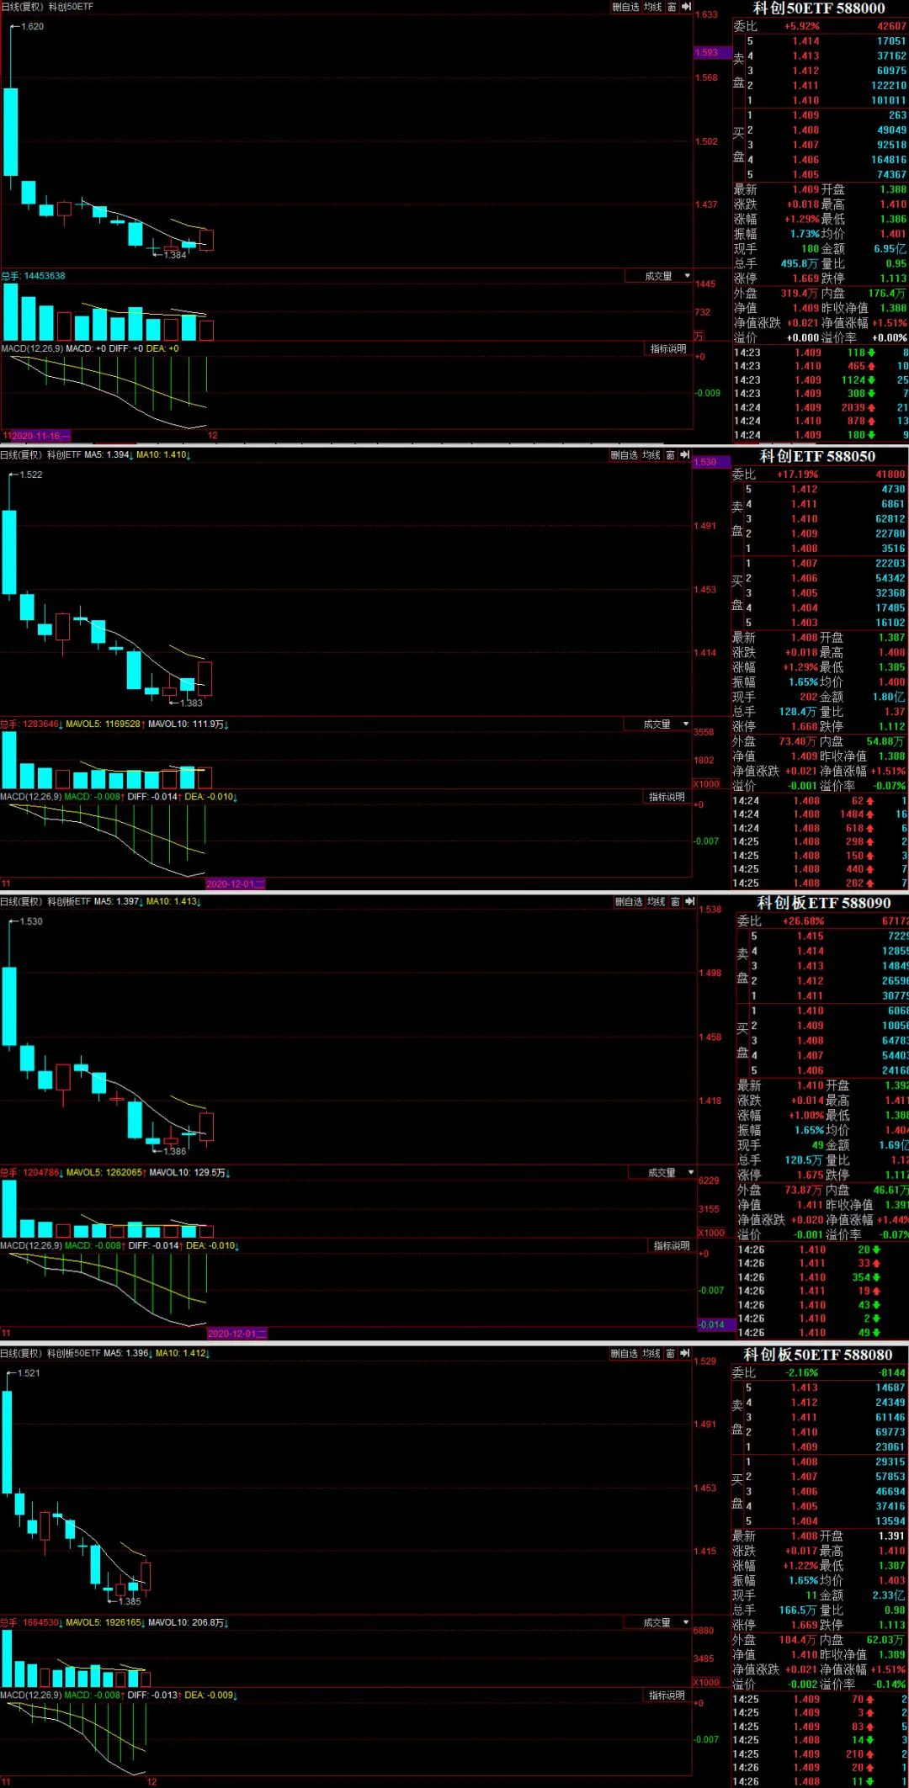The image size is (909, 1788).
Task: Toggle 均线 moving averages in 科创板50ETF 588080 chart
Action: click(x=652, y=1354)
